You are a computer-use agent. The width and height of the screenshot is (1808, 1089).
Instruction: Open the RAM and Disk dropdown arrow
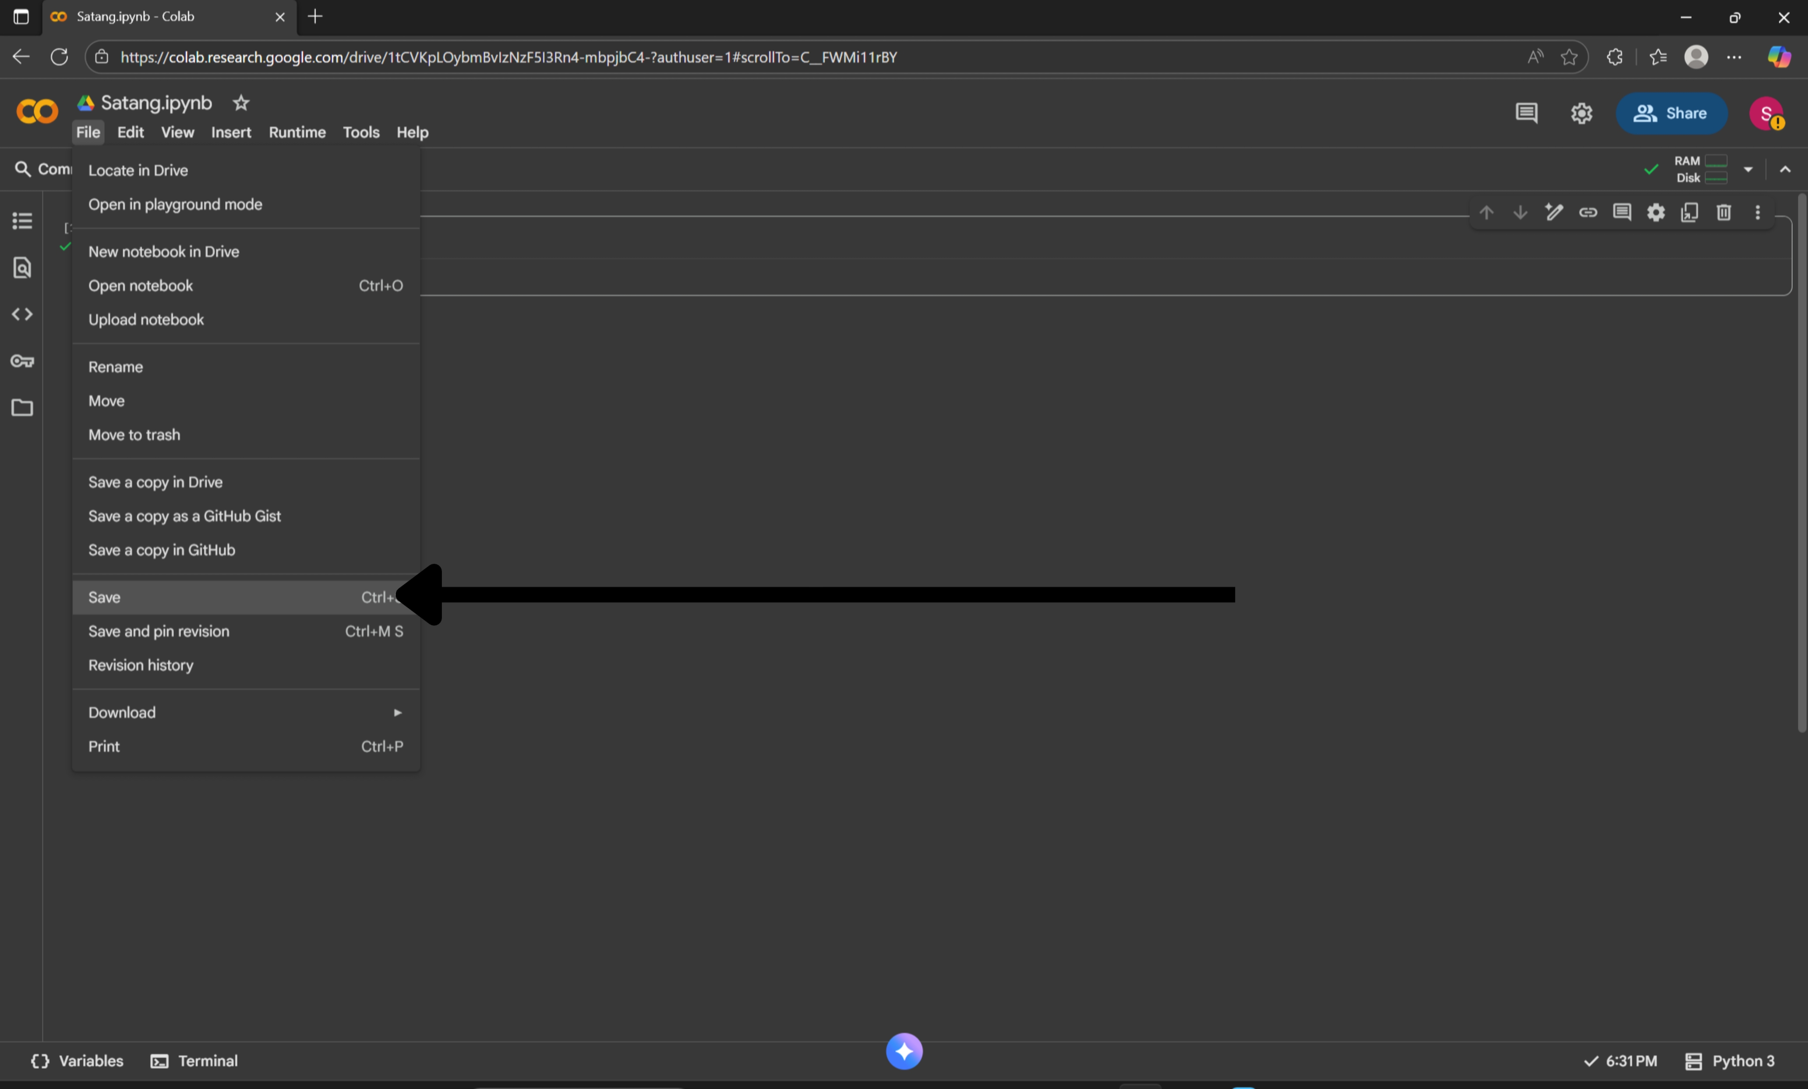point(1748,170)
